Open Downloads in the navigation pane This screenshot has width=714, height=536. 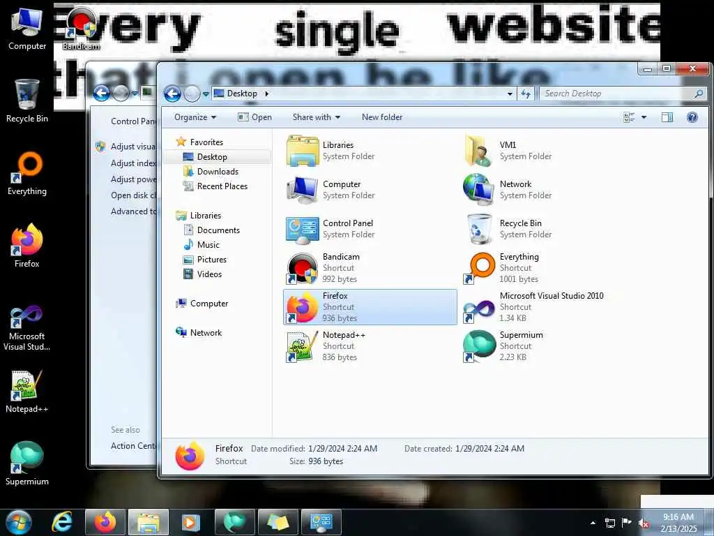(218, 172)
